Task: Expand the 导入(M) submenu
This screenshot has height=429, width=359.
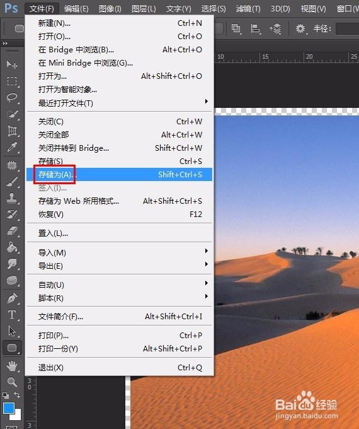Action: pyautogui.click(x=207, y=251)
